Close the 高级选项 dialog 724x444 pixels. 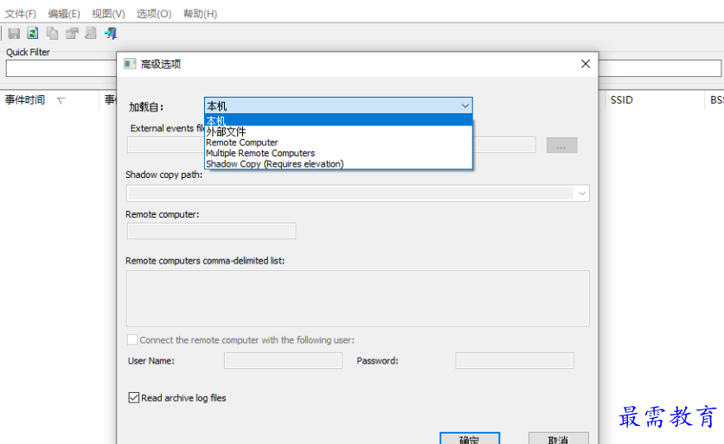coord(585,64)
